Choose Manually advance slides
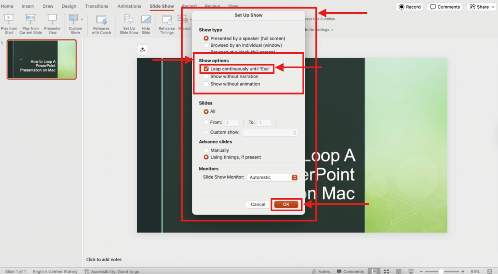The image size is (498, 274). coord(206,150)
